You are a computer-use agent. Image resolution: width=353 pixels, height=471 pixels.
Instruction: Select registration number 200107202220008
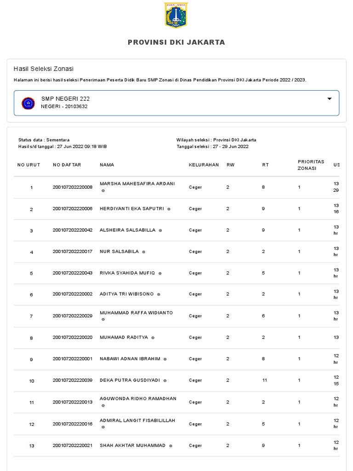coord(73,187)
